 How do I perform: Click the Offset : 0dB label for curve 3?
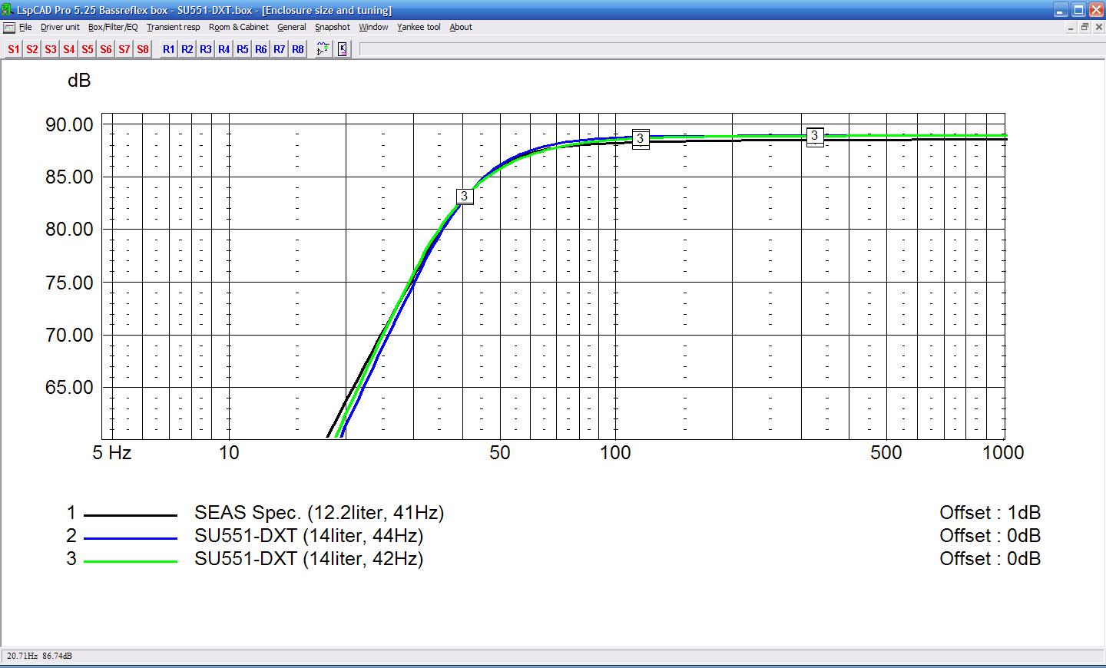pyautogui.click(x=990, y=559)
